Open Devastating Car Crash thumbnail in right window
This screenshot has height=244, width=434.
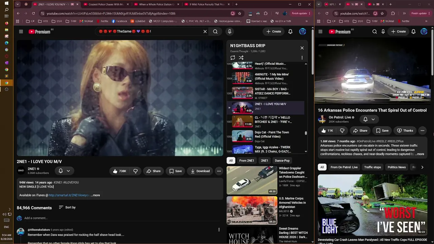[x=373, y=205]
